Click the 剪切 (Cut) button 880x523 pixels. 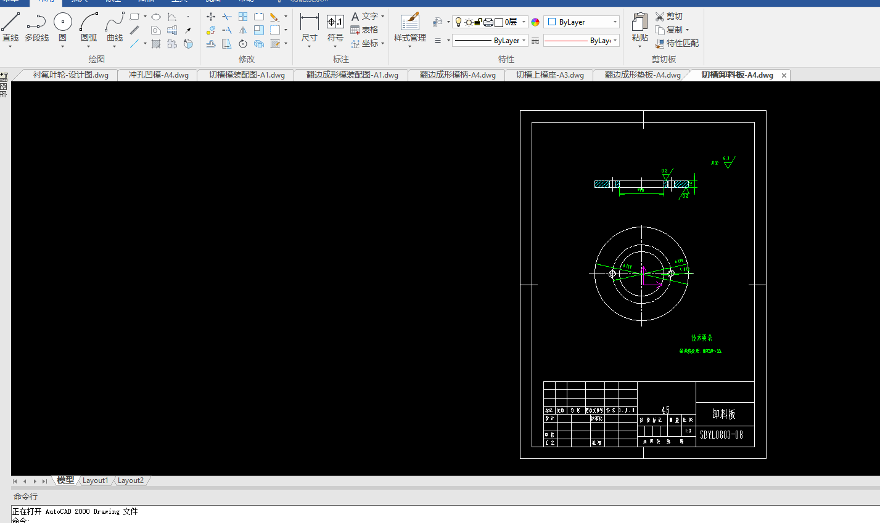(669, 16)
